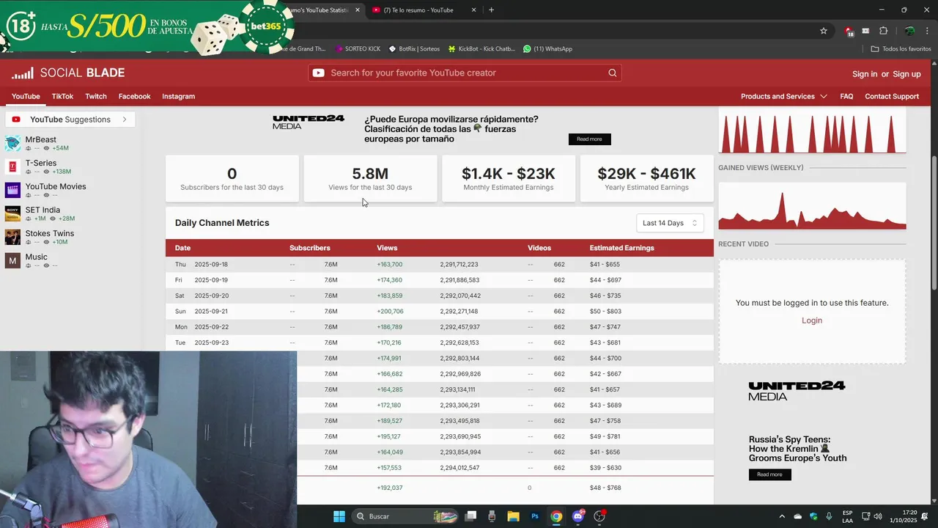938x528 pixels.
Task: Show hidden system tray icons
Action: pos(781,516)
